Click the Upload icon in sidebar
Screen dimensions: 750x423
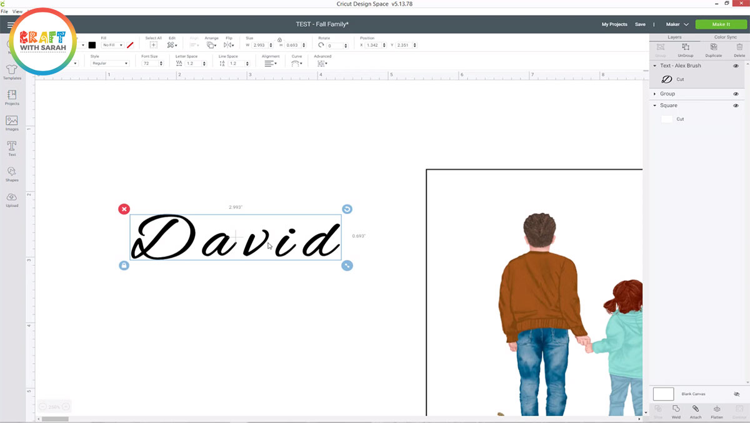[x=11, y=199]
